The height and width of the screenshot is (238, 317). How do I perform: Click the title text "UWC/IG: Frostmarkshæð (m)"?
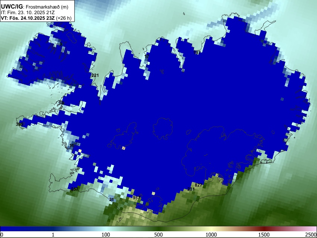(35, 7)
